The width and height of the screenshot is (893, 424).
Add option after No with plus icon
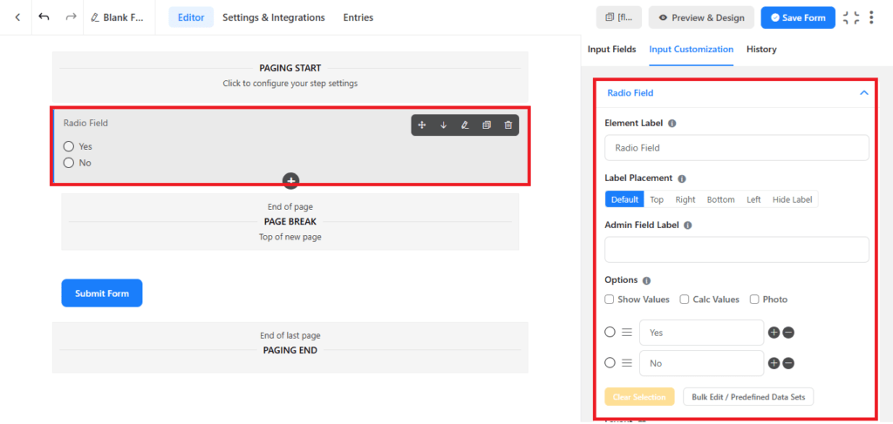774,363
